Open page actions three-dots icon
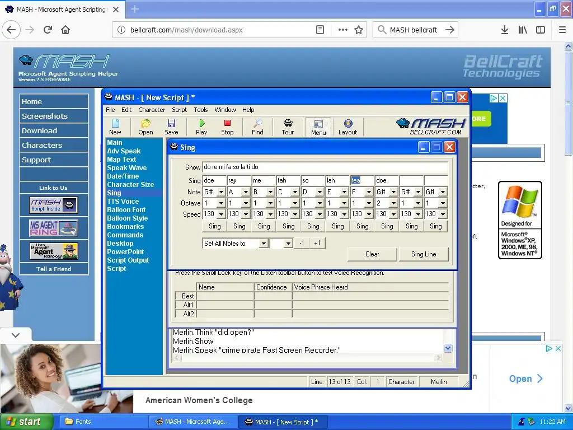573x430 pixels. pos(343,30)
